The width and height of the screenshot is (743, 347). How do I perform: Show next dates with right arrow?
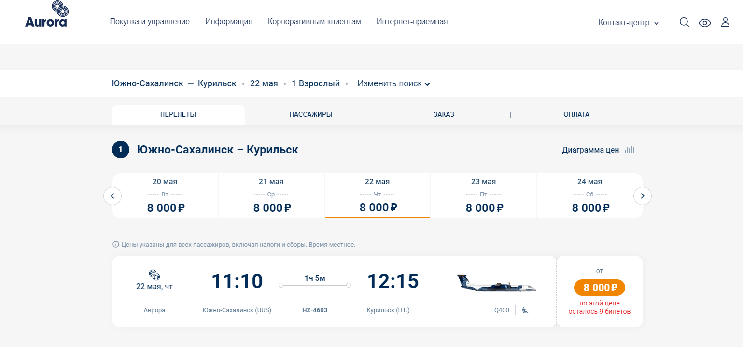(643, 196)
